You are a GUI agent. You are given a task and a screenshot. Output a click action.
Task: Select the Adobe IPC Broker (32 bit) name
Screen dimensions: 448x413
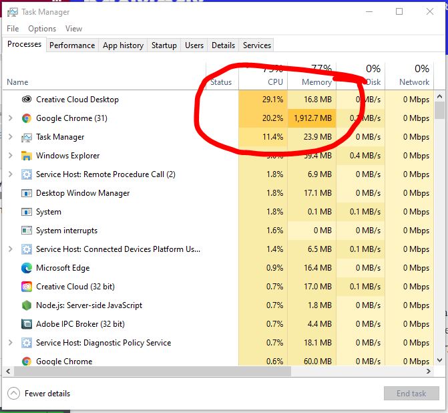[x=80, y=324]
